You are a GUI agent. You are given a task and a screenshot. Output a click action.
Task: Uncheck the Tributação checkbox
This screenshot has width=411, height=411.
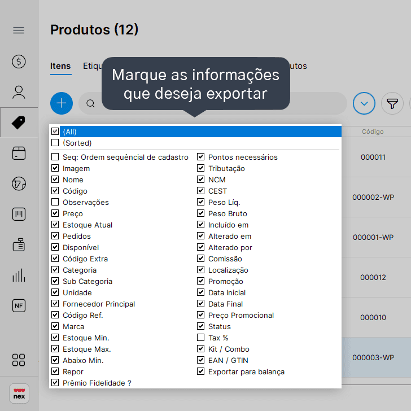tap(201, 168)
